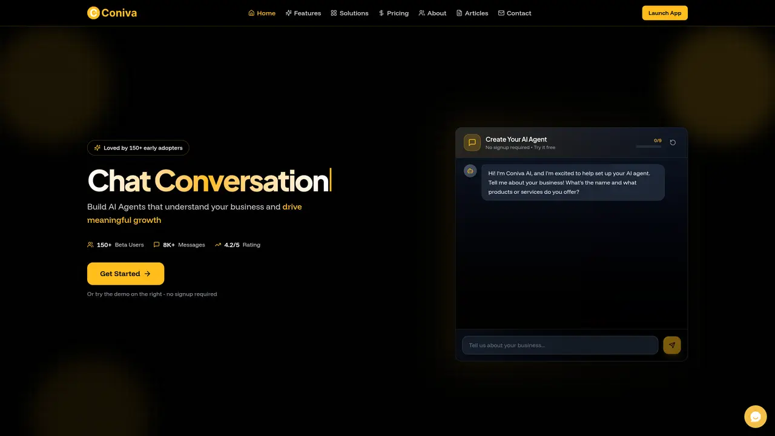Click the 'Chat Conversation' headline

click(x=209, y=180)
